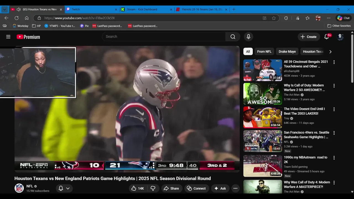354x199 pixels.
Task: Open Tray channel under Lakers video
Action: click(x=286, y=118)
